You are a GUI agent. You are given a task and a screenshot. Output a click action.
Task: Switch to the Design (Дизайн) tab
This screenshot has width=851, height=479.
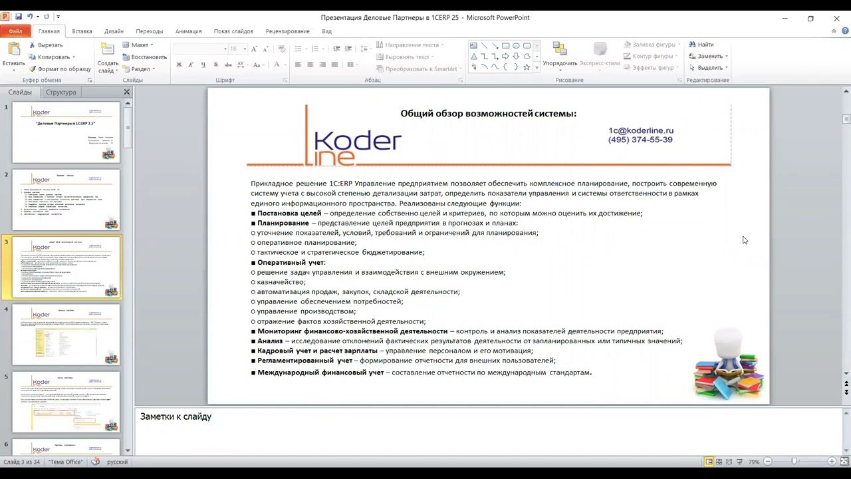(114, 31)
